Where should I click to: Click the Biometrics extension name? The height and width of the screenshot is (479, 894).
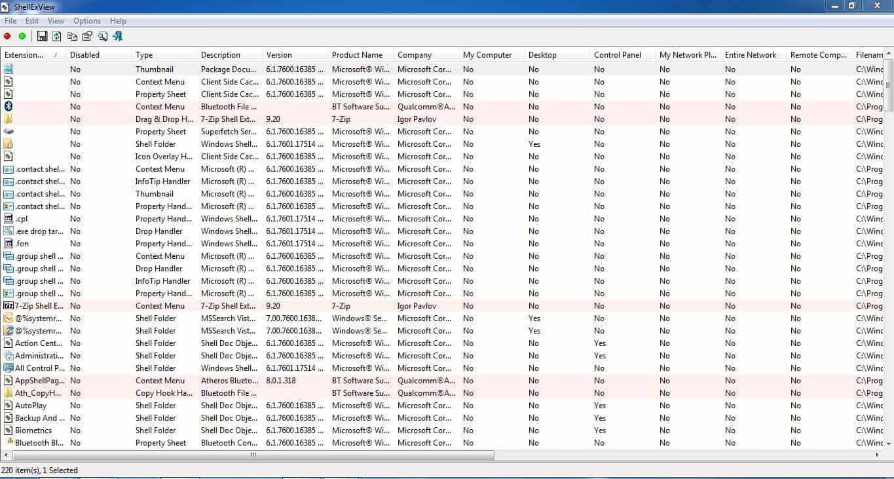(x=33, y=431)
